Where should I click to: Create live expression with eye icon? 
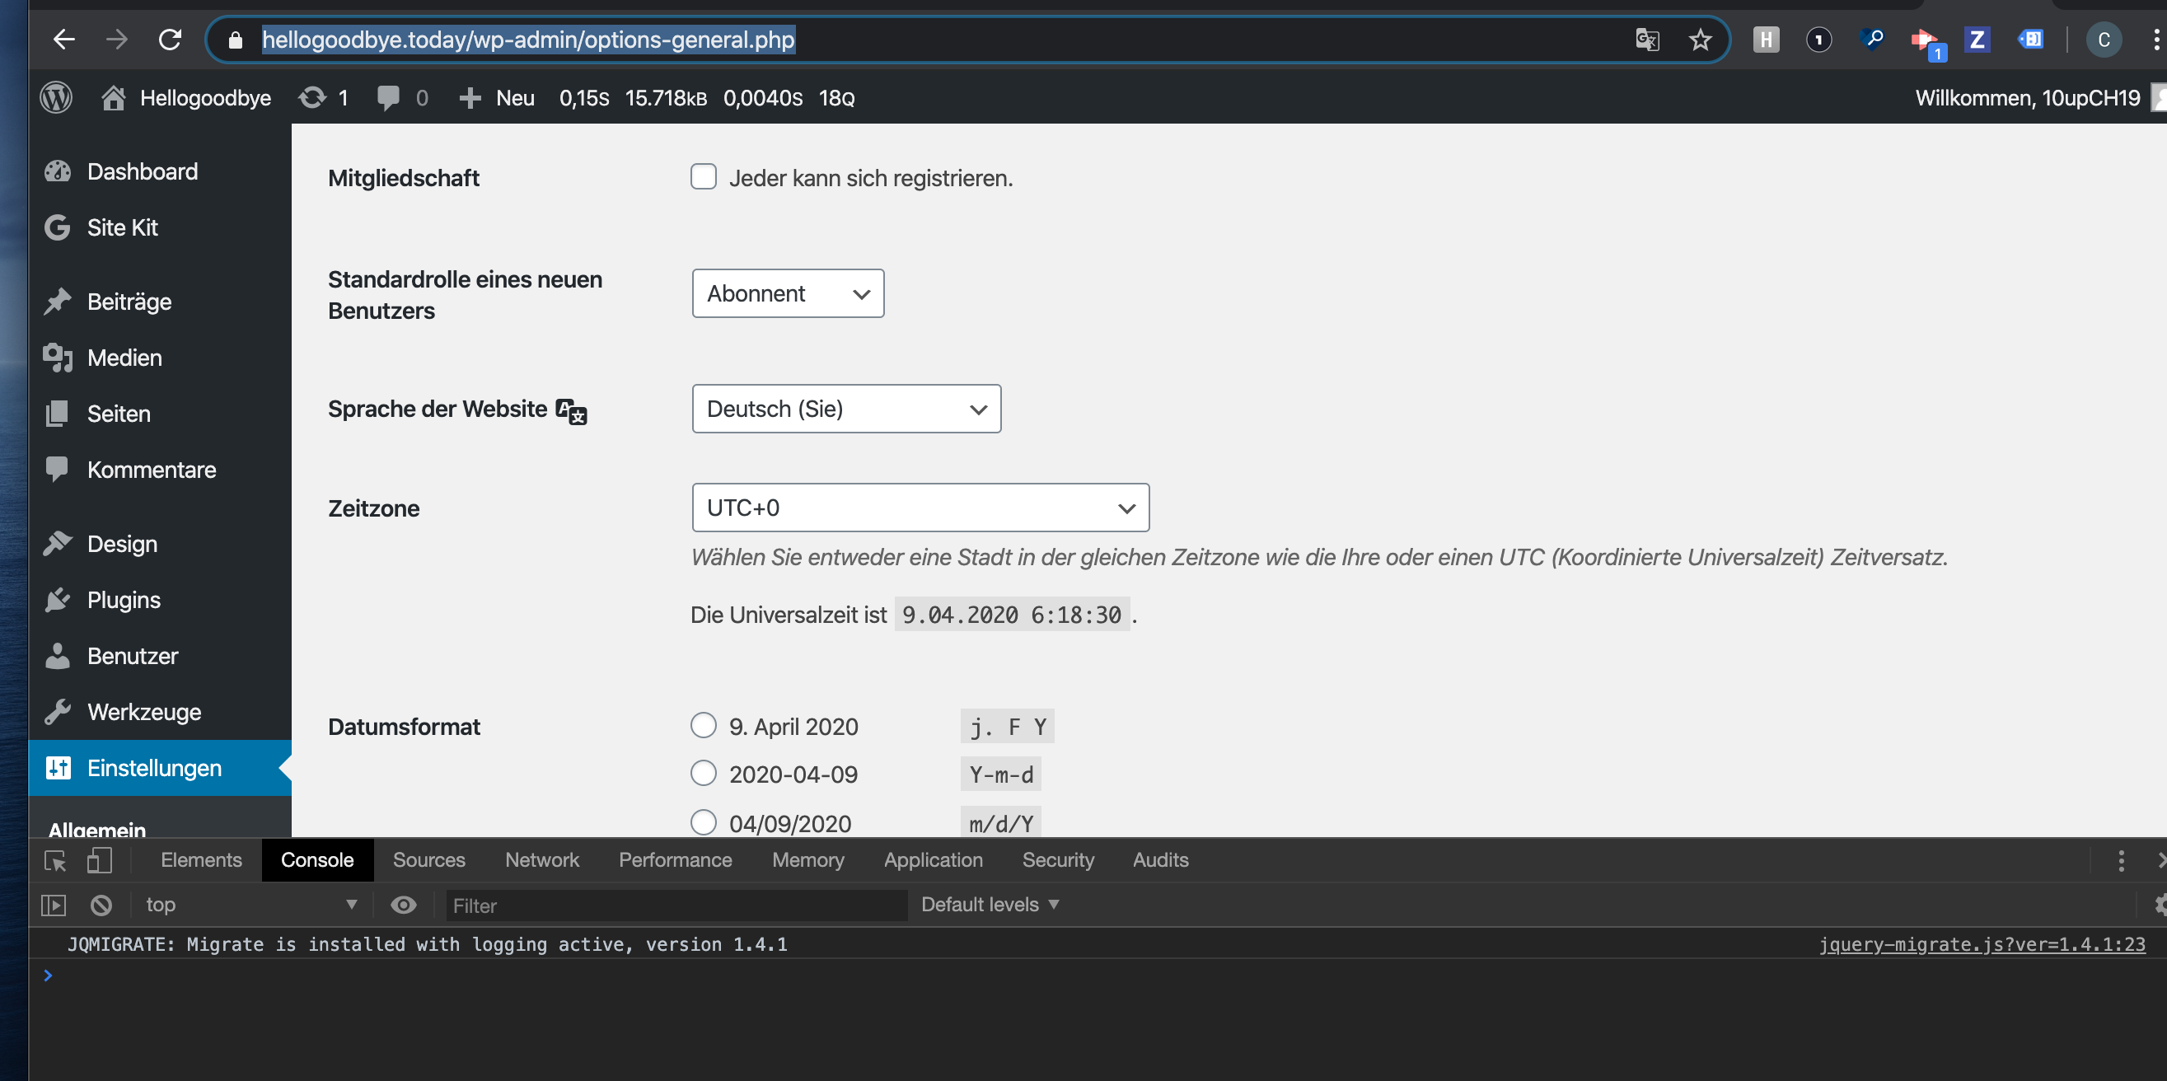404,906
